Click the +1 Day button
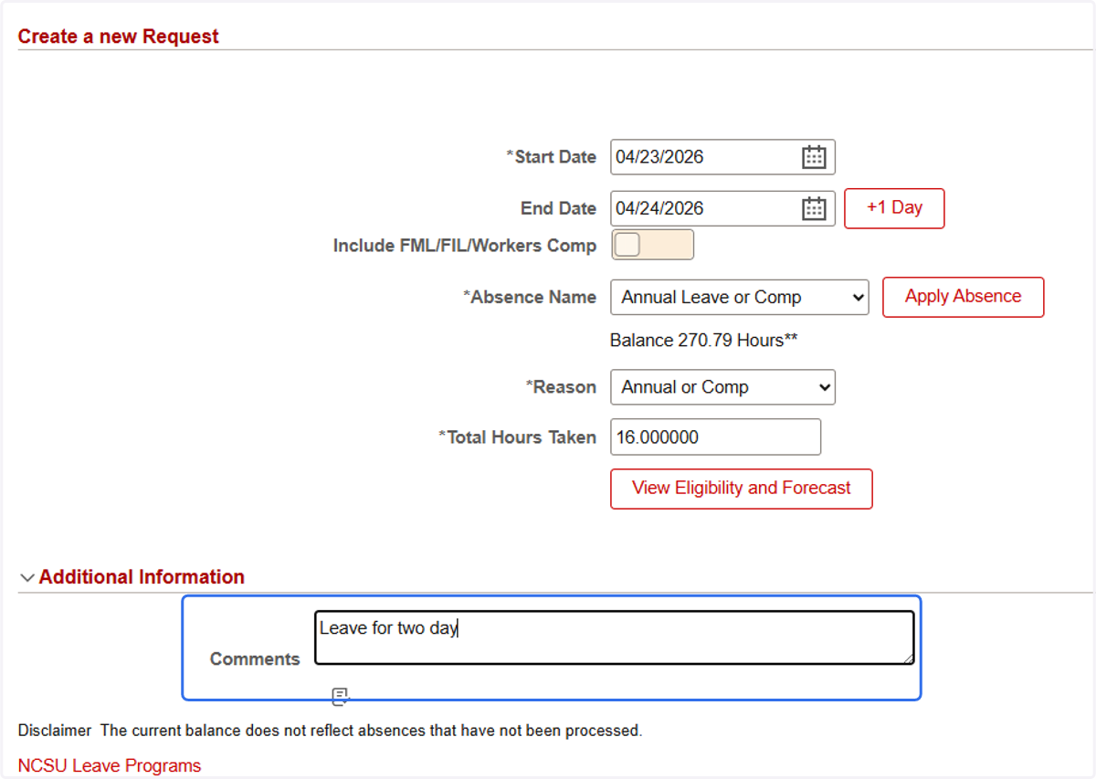The image size is (1096, 779). click(894, 208)
